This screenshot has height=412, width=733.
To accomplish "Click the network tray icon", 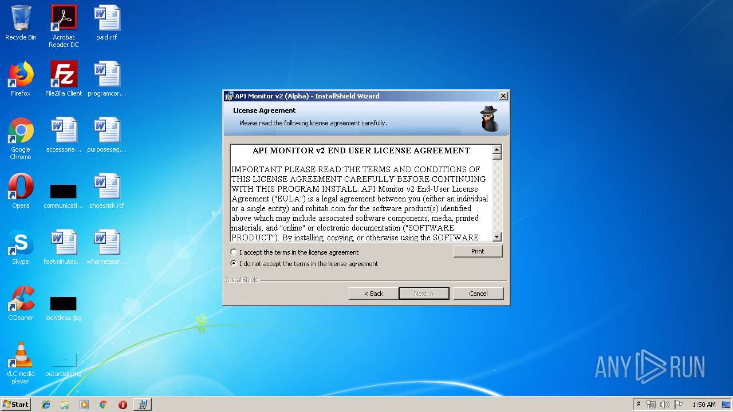I will pyautogui.click(x=651, y=405).
